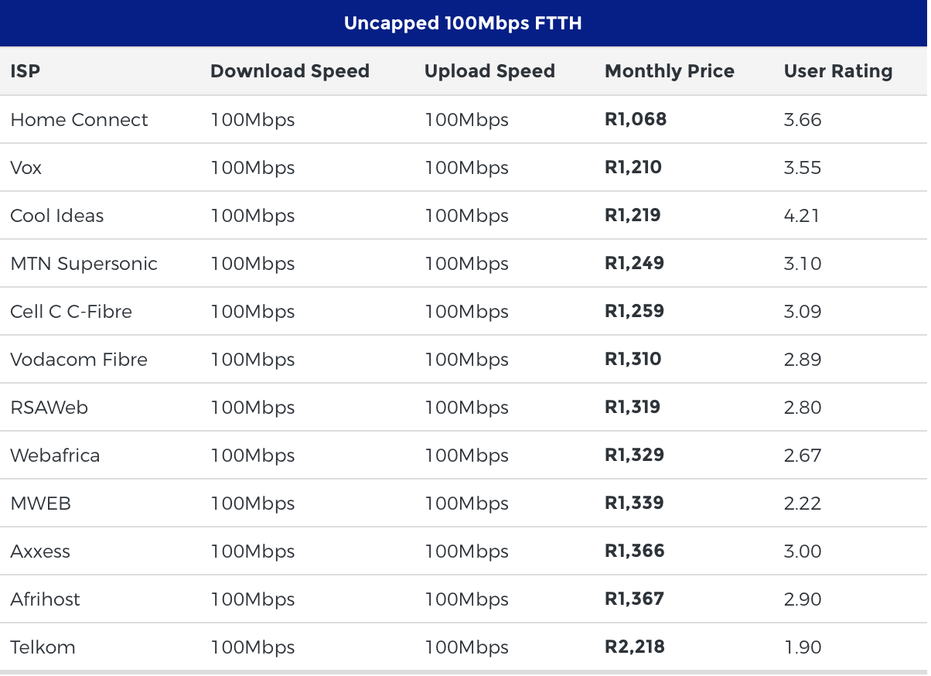
Task: Click the MWEB price R1,339
Action: point(634,503)
